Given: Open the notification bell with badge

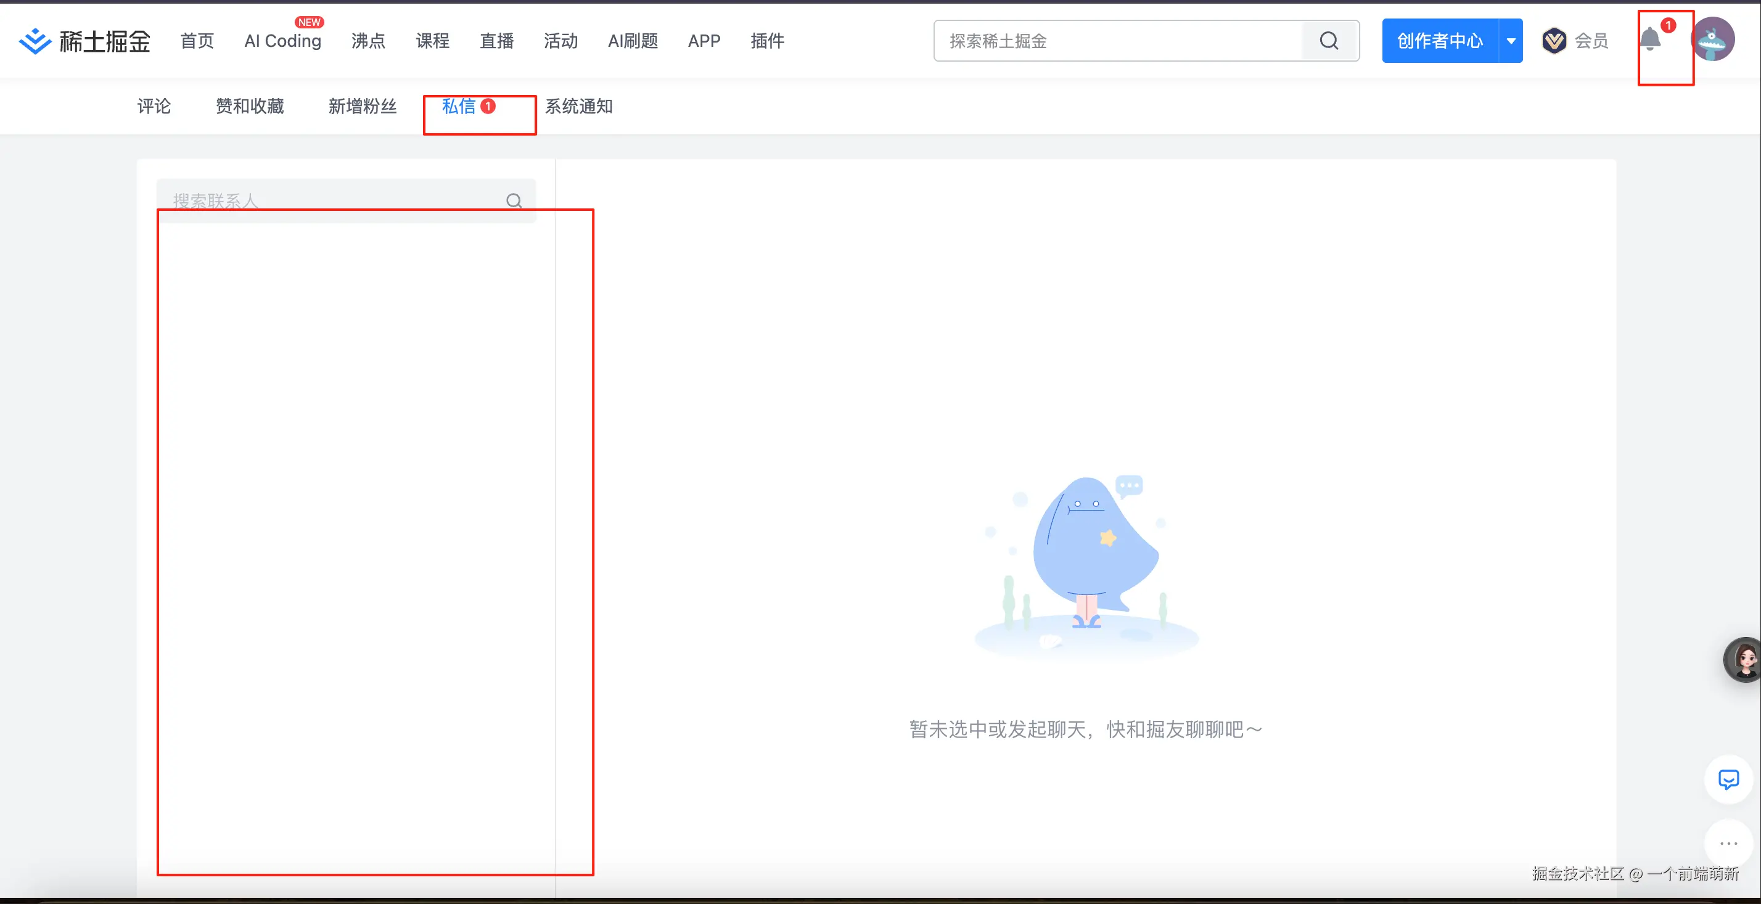Looking at the screenshot, I should click(x=1651, y=40).
